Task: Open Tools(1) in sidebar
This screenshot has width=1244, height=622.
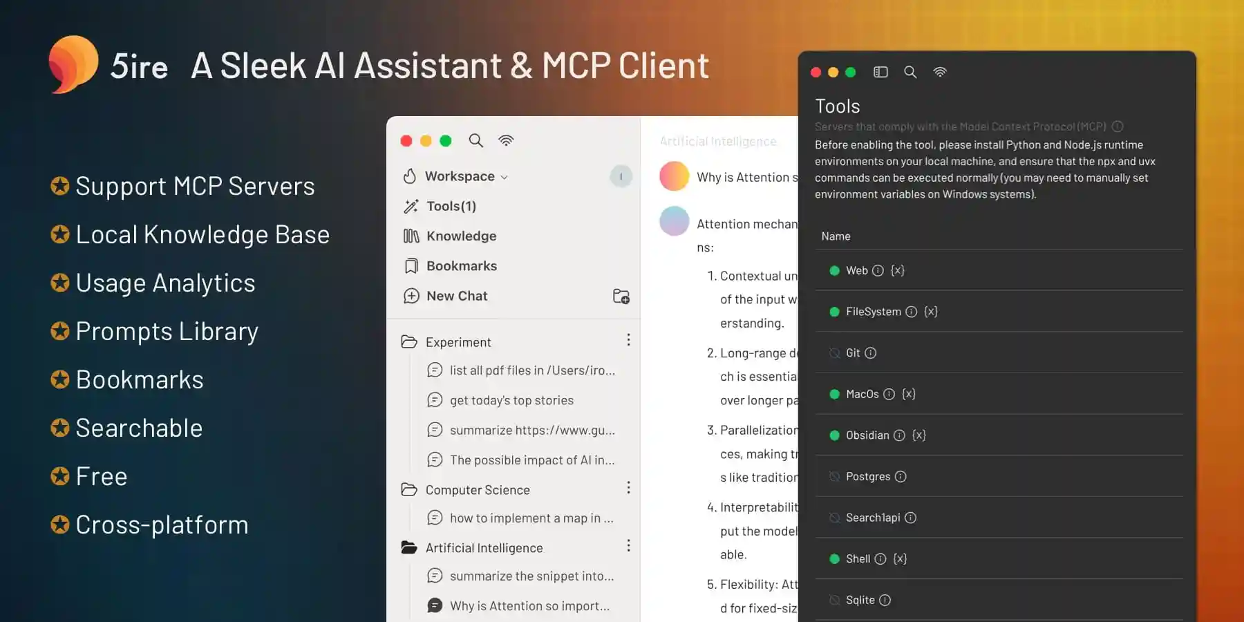Action: [x=451, y=206]
